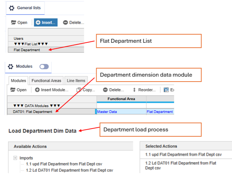Click Delete... in the Modules toolbar

coord(114,90)
